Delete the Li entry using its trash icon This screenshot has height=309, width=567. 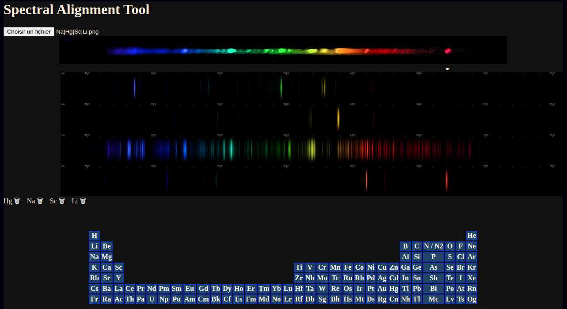[83, 201]
